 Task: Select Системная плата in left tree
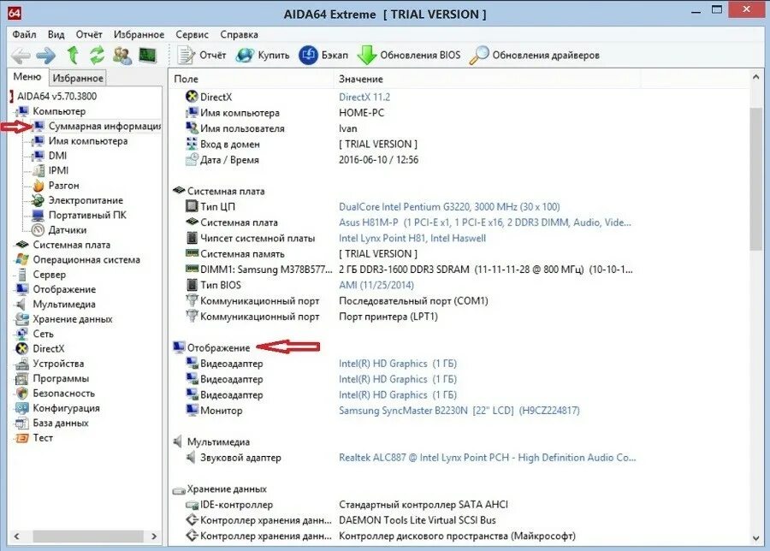pos(71,245)
